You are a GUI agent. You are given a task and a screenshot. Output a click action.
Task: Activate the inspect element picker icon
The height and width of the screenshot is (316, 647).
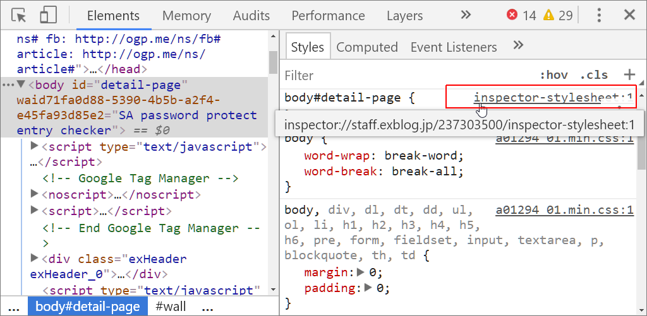click(x=19, y=15)
